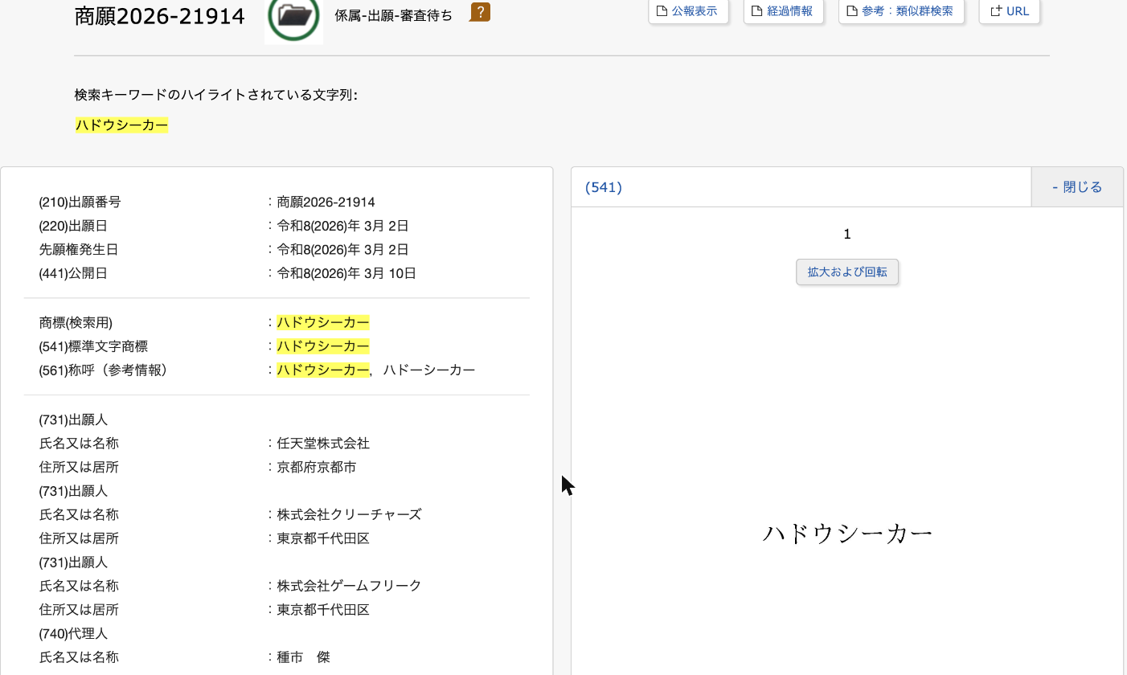Select the 商願2026-21914 heading text
This screenshot has width=1127, height=675.
(x=160, y=16)
